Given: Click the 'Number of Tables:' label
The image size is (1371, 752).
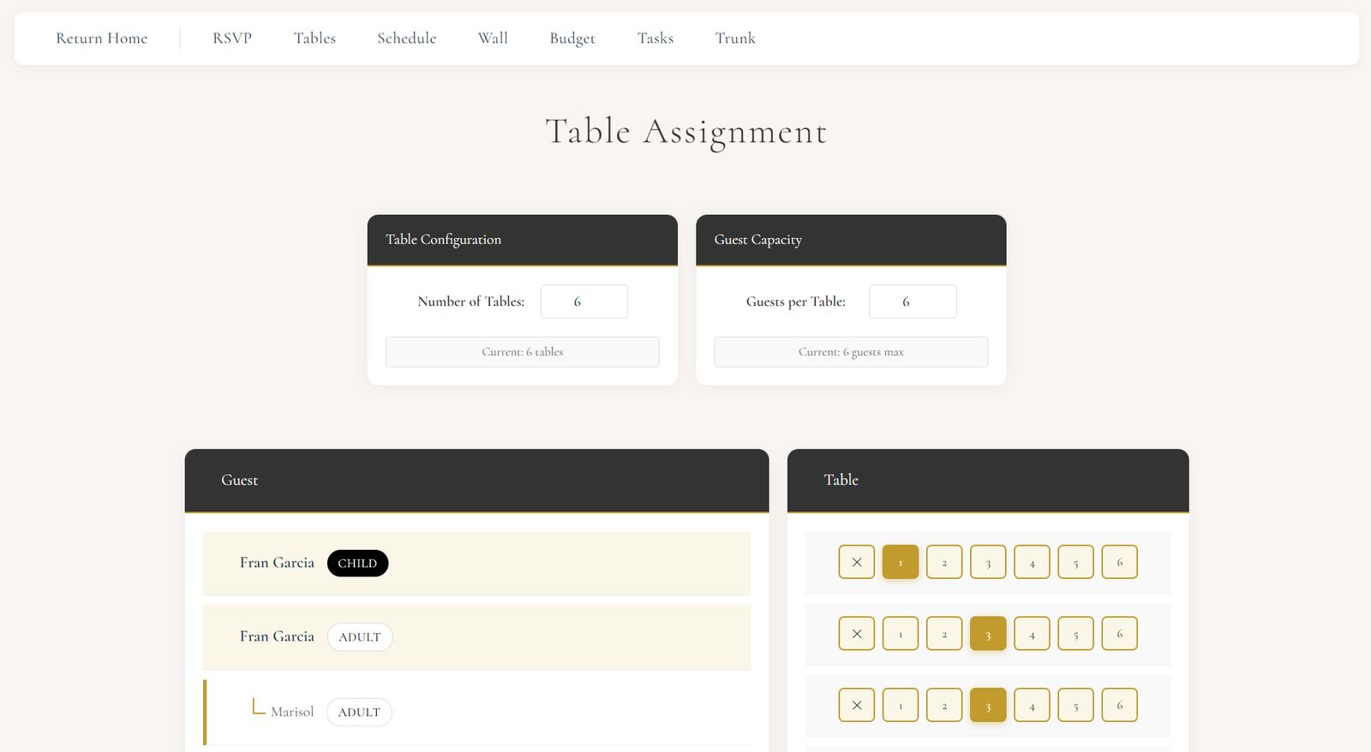Looking at the screenshot, I should point(471,301).
